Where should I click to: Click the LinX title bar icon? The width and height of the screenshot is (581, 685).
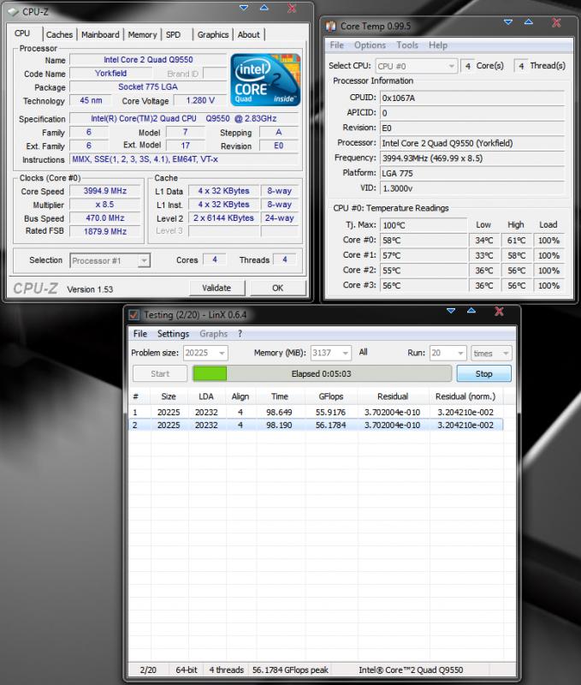(x=134, y=314)
